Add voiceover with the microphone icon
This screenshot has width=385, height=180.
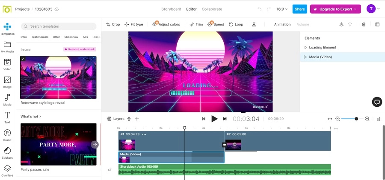(x=129, y=119)
